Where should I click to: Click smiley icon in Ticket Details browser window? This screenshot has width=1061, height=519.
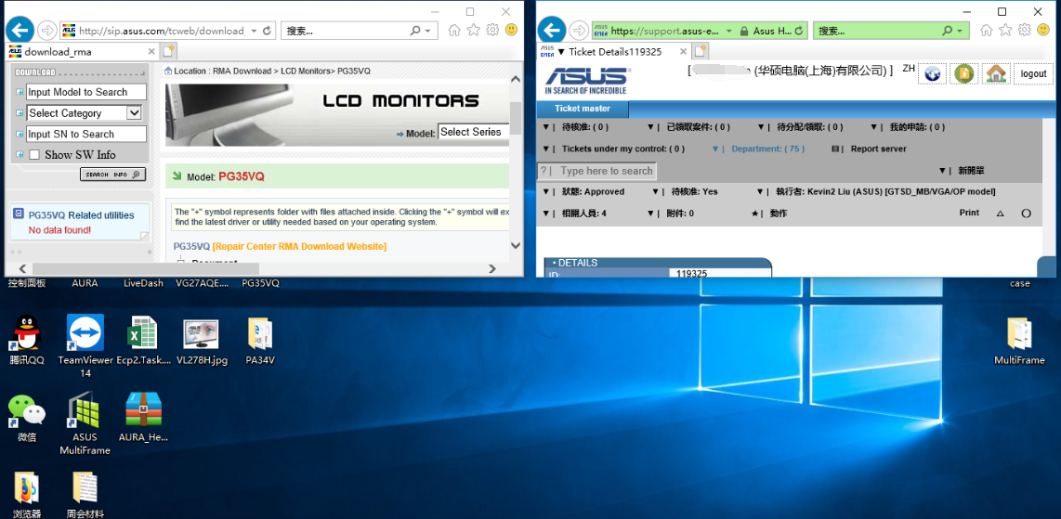pyautogui.click(x=1043, y=31)
